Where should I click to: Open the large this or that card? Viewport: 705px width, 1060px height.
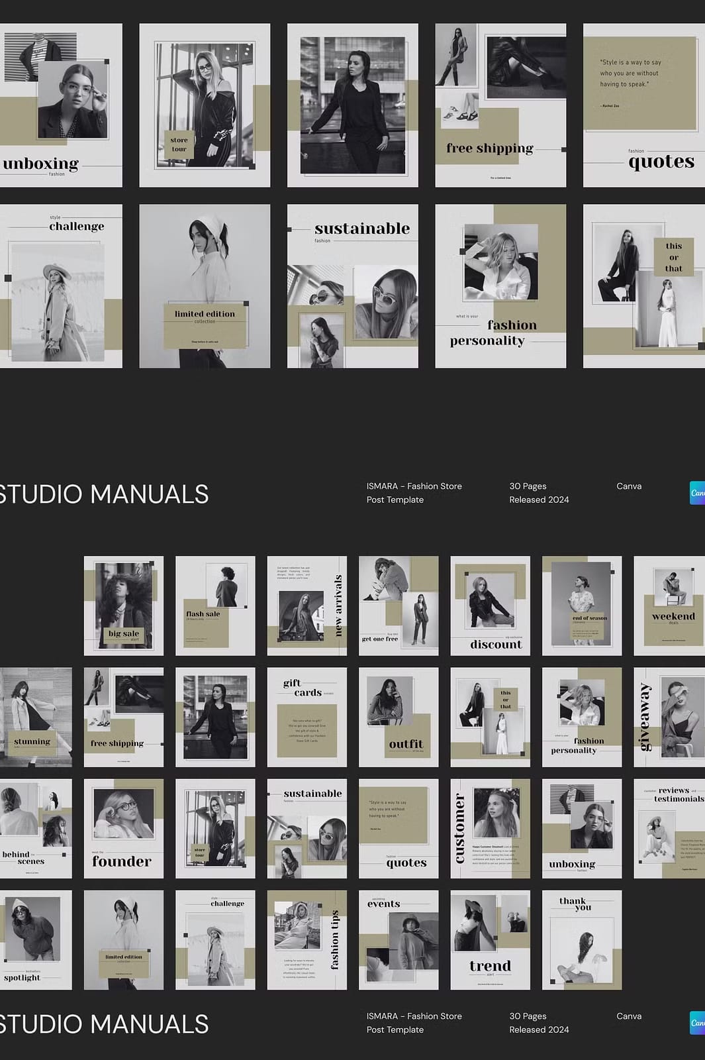644,286
